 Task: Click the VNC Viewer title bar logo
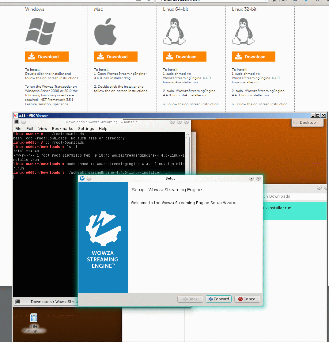pyautogui.click(x=16, y=116)
